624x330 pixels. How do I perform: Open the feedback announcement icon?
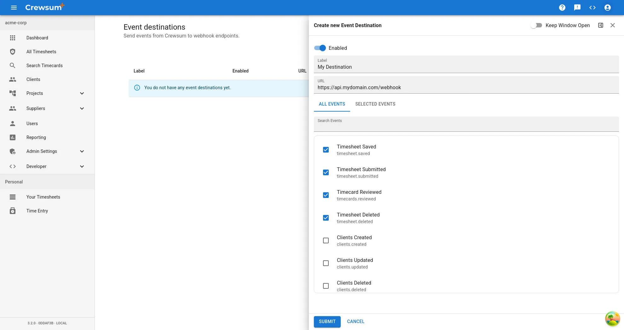(577, 8)
